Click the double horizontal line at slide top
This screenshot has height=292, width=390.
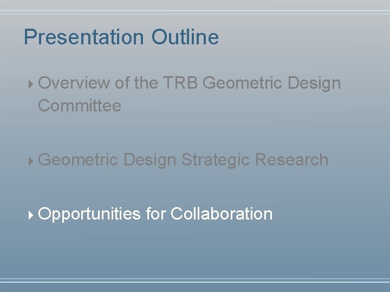(x=195, y=12)
